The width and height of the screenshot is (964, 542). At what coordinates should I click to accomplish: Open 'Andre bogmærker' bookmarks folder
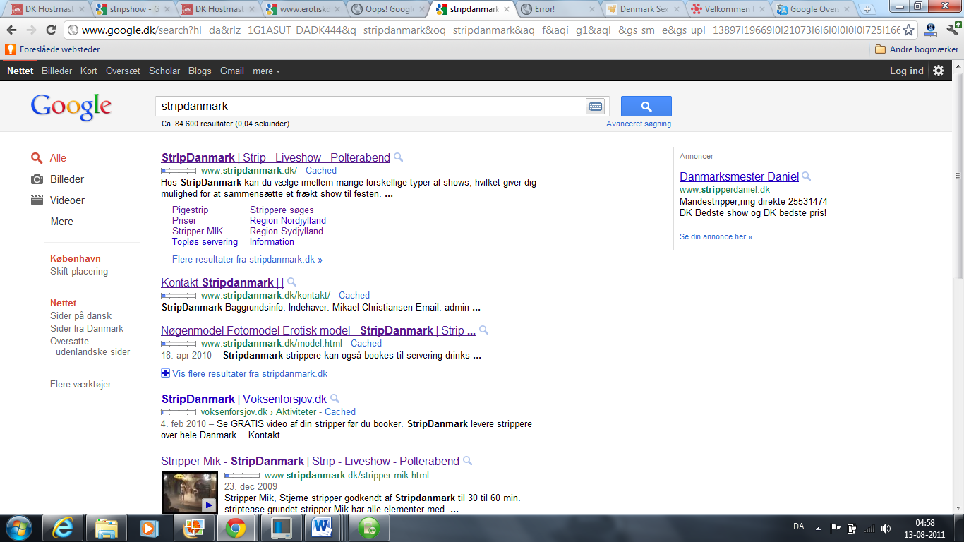coord(917,49)
